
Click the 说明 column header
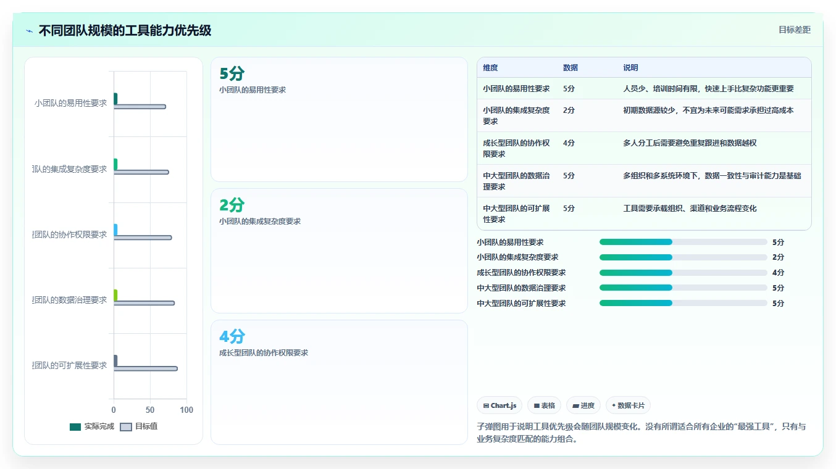630,68
